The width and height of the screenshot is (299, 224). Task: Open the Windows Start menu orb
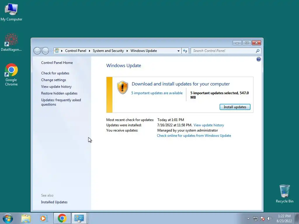(x=8, y=218)
